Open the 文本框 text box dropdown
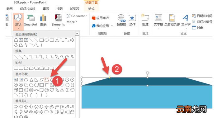Image resolution: width=218 pixels, height=118 pixels. 159,28
